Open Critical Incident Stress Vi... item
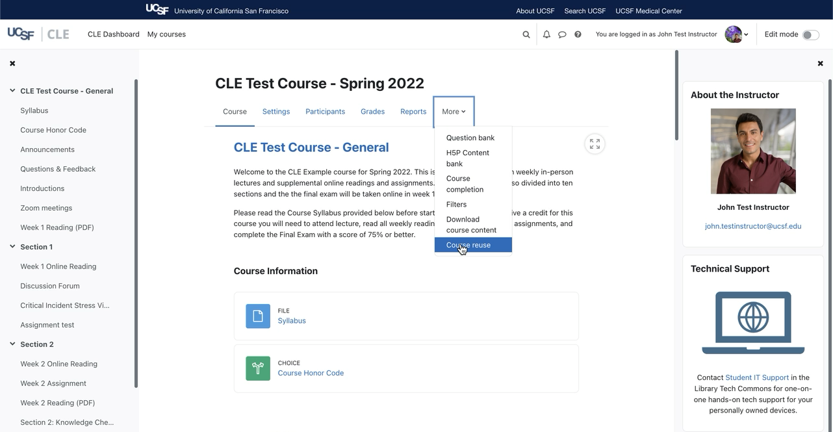 [65, 305]
